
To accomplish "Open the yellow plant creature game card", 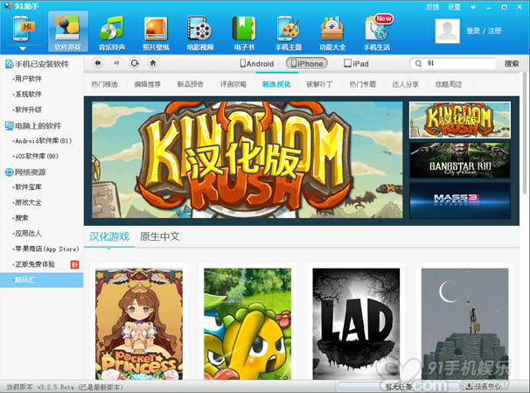I will (x=248, y=324).
